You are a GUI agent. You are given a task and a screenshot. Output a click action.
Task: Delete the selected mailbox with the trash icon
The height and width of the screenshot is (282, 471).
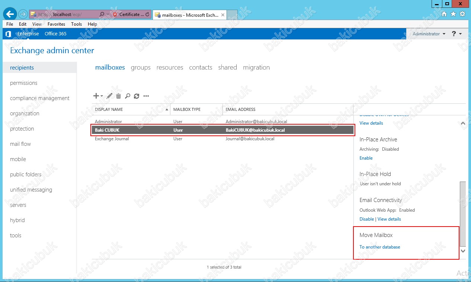tap(119, 96)
